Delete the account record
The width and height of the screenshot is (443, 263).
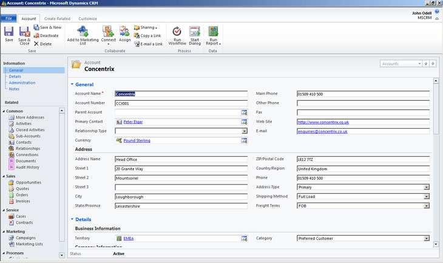(x=42, y=44)
